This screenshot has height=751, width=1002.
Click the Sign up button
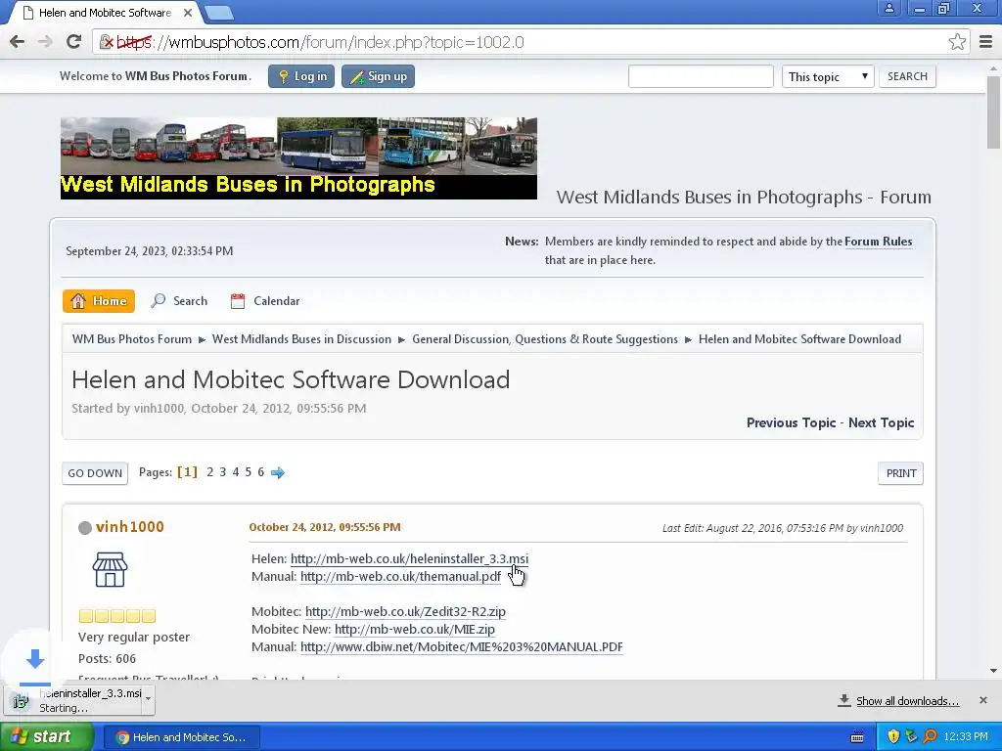tap(378, 76)
